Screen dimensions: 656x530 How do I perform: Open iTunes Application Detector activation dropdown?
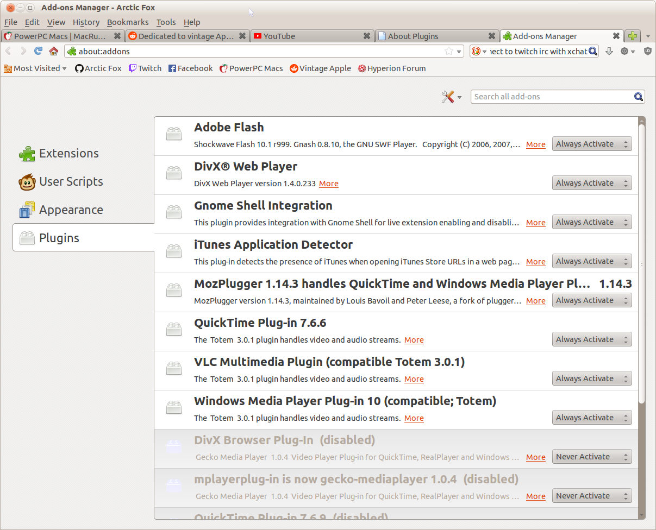592,261
